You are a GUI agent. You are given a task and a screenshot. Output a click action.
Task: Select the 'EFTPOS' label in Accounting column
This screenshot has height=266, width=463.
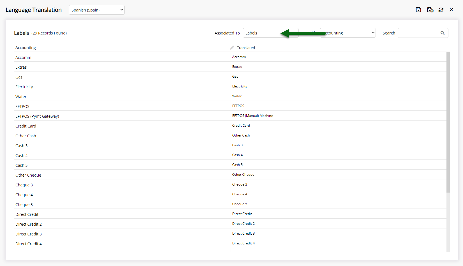click(22, 107)
